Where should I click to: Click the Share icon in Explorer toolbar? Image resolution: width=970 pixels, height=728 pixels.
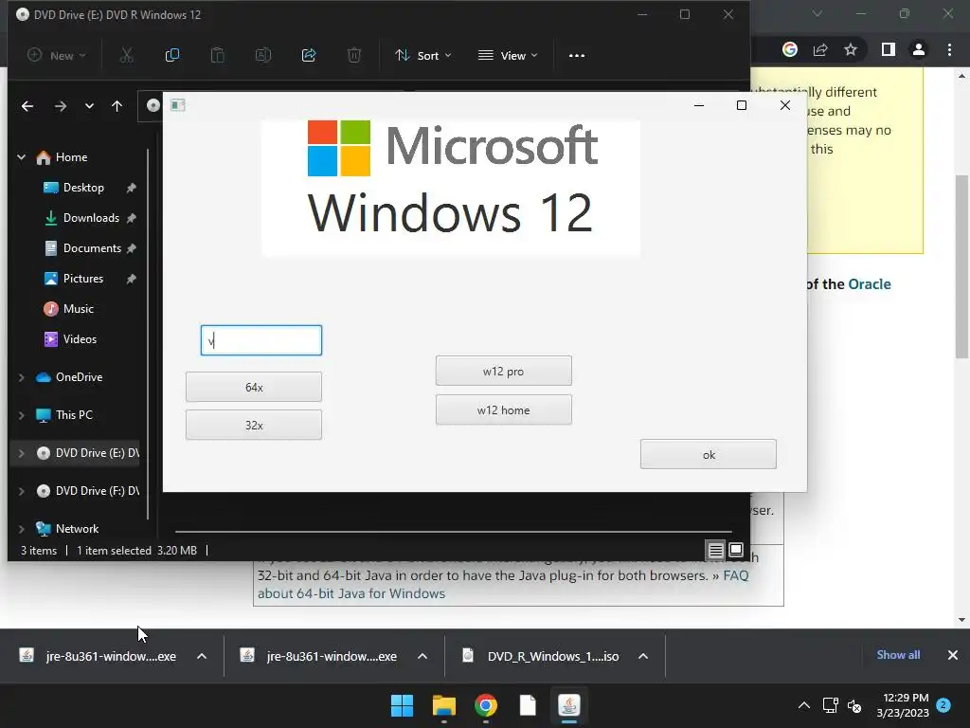(309, 55)
